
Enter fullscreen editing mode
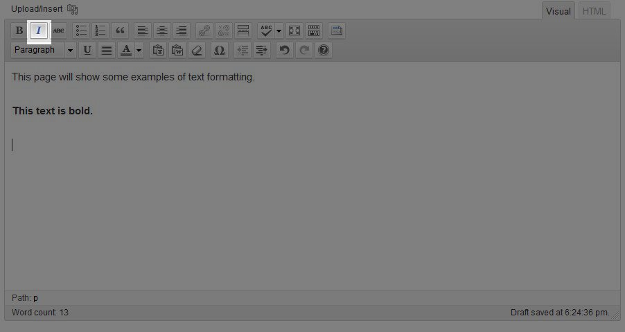(294, 30)
